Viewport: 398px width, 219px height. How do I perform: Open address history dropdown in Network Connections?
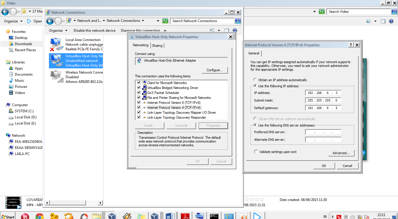(x=158, y=21)
